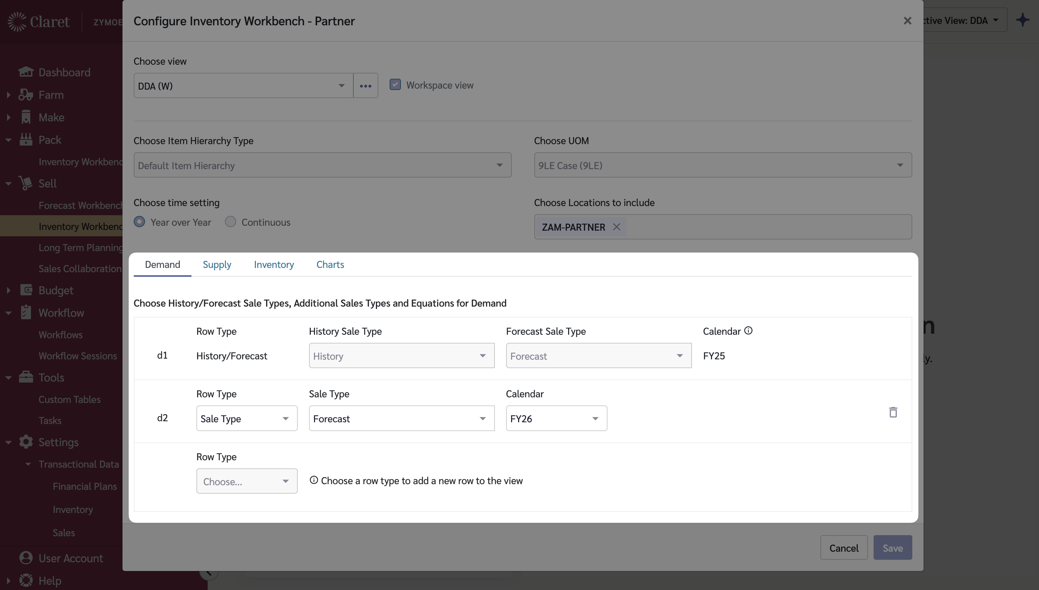The height and width of the screenshot is (590, 1039).
Task: Click the Dashboard sidebar icon
Action: coord(26,72)
